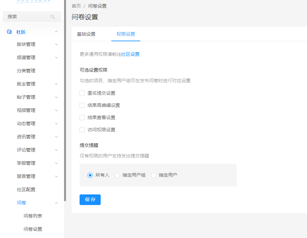The width and height of the screenshot is (307, 238).
Task: Click the sidebar vertical scrollbar
Action: pos(65,100)
